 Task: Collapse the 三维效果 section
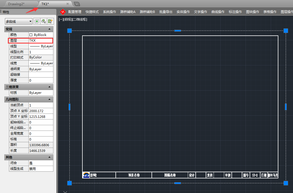49,87
